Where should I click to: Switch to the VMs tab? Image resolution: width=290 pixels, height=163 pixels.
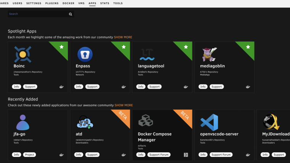[x=81, y=3]
